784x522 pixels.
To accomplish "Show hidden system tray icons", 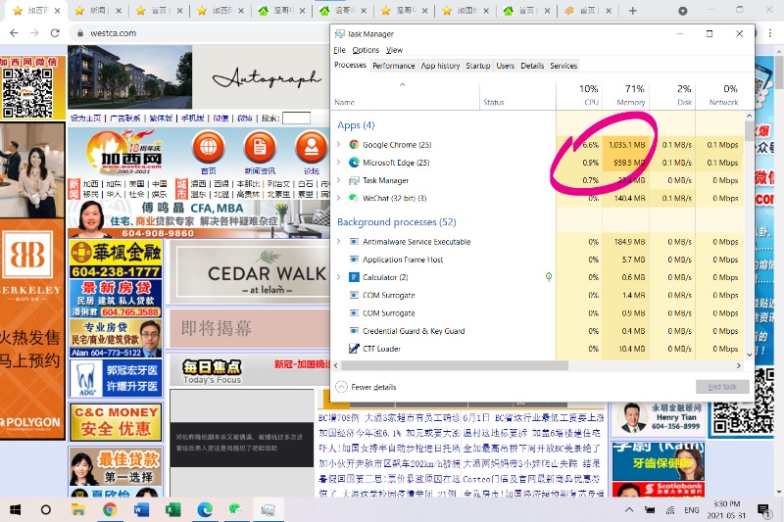I will pyautogui.click(x=629, y=509).
